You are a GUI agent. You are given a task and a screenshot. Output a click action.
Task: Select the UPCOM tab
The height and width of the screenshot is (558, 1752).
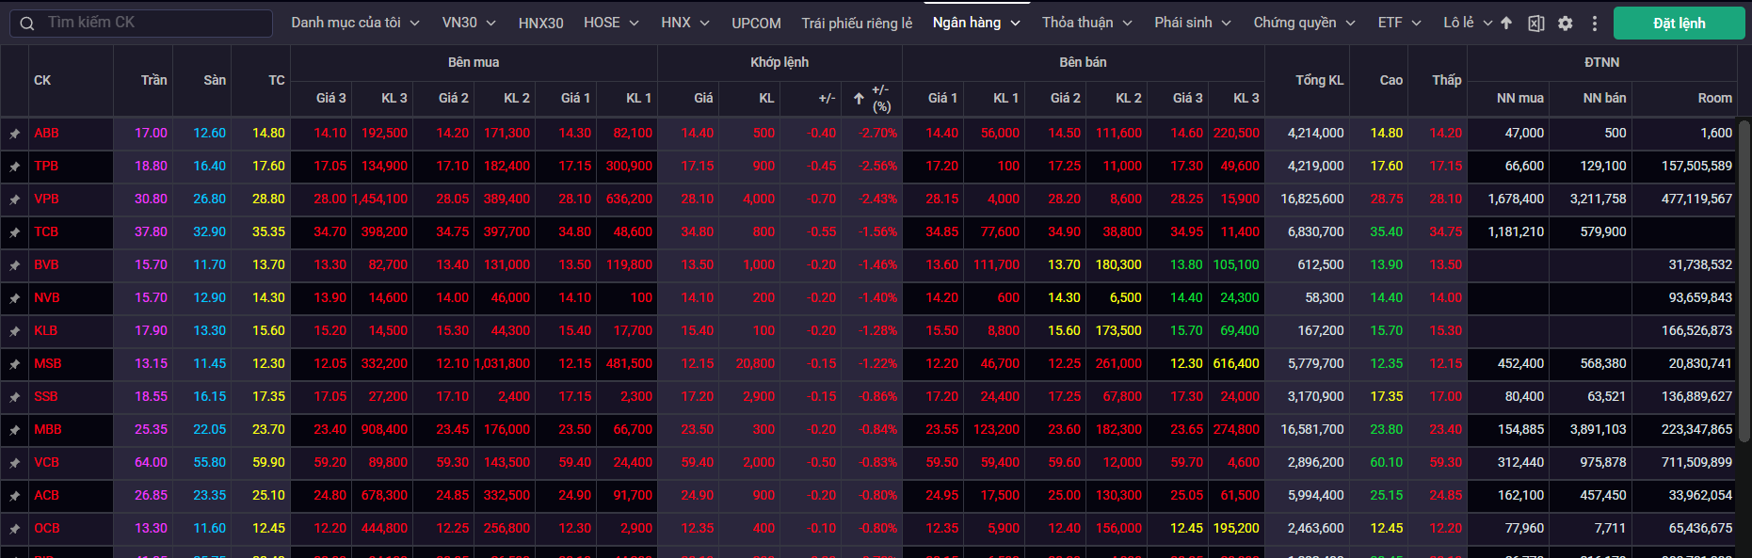coord(756,23)
